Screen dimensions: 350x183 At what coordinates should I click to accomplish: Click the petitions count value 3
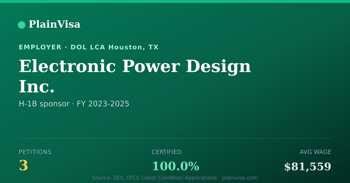pyautogui.click(x=23, y=166)
